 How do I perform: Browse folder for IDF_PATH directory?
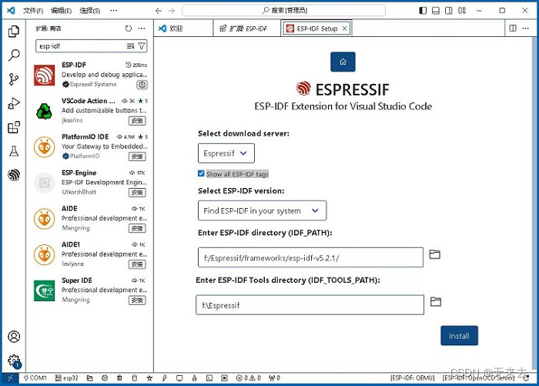click(435, 254)
